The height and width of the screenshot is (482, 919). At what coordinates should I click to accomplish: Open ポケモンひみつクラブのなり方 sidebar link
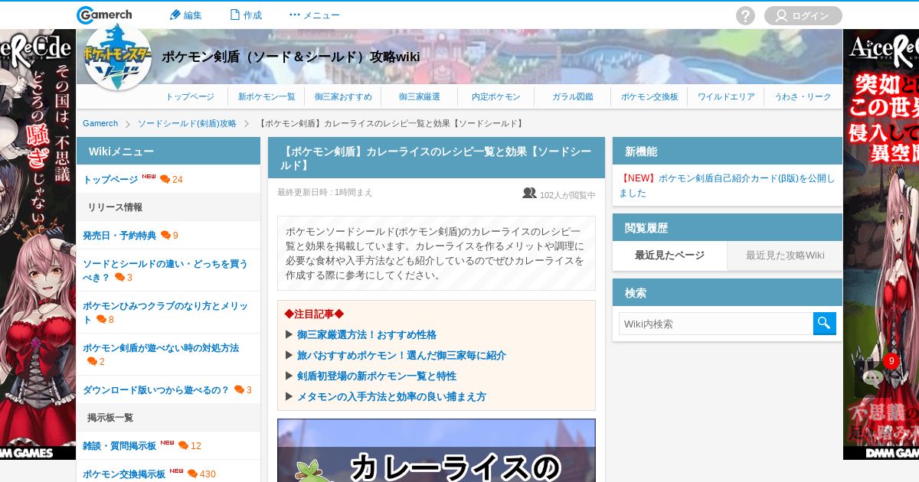tap(165, 312)
